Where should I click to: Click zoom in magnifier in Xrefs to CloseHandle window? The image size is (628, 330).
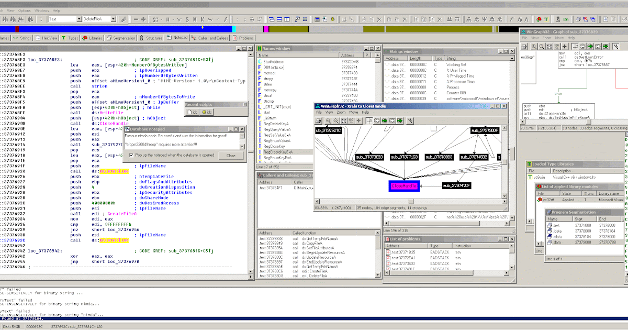(328, 120)
